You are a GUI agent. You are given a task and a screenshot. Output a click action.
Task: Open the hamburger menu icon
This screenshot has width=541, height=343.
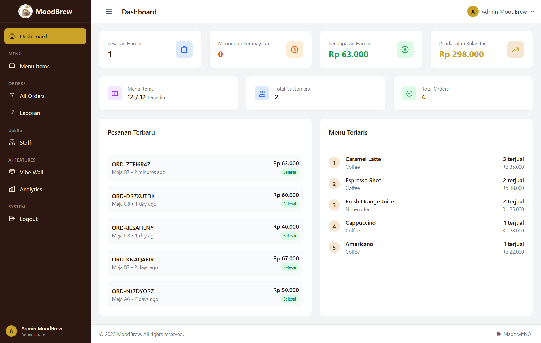(109, 11)
